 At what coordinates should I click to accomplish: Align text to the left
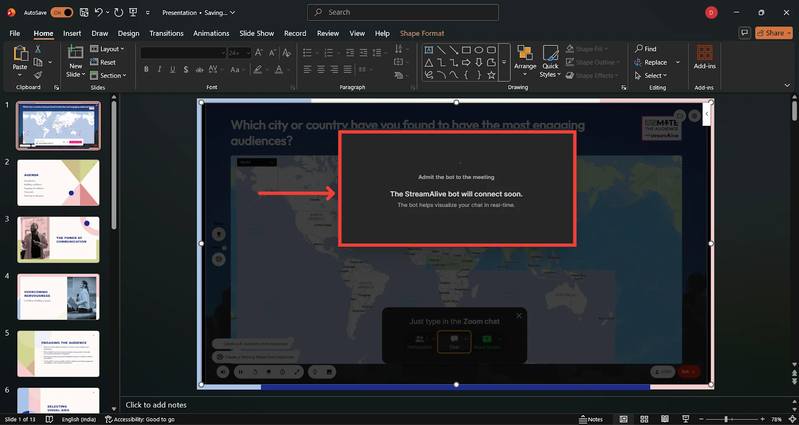tap(308, 69)
